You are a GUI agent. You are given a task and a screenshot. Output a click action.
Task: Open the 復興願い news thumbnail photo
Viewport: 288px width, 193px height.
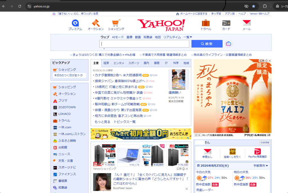[179, 80]
